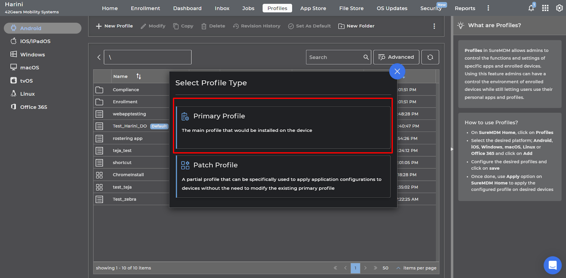Close the Select Profile Type dialog

(x=397, y=71)
